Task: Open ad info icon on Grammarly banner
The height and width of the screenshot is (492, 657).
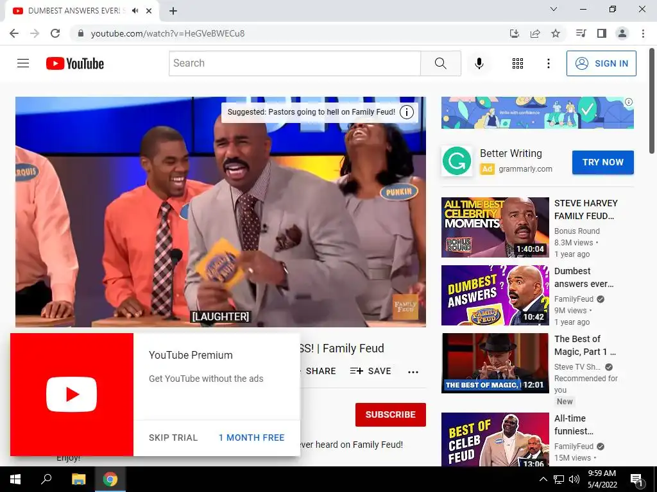Action: pos(629,102)
